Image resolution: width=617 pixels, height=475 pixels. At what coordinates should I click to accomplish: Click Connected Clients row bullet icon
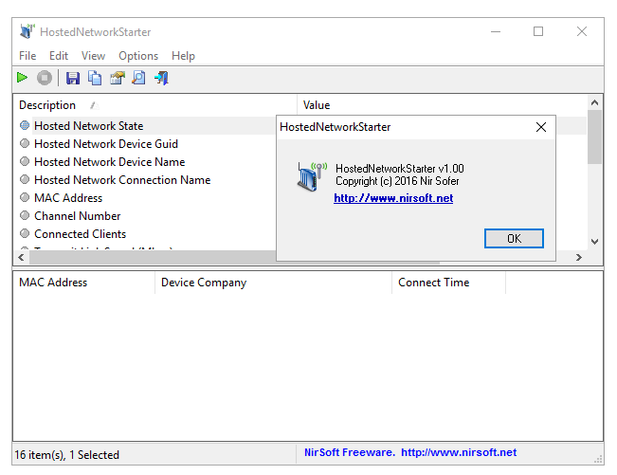[x=25, y=233]
